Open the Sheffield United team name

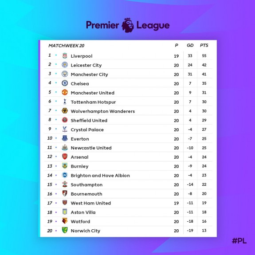(x=89, y=121)
